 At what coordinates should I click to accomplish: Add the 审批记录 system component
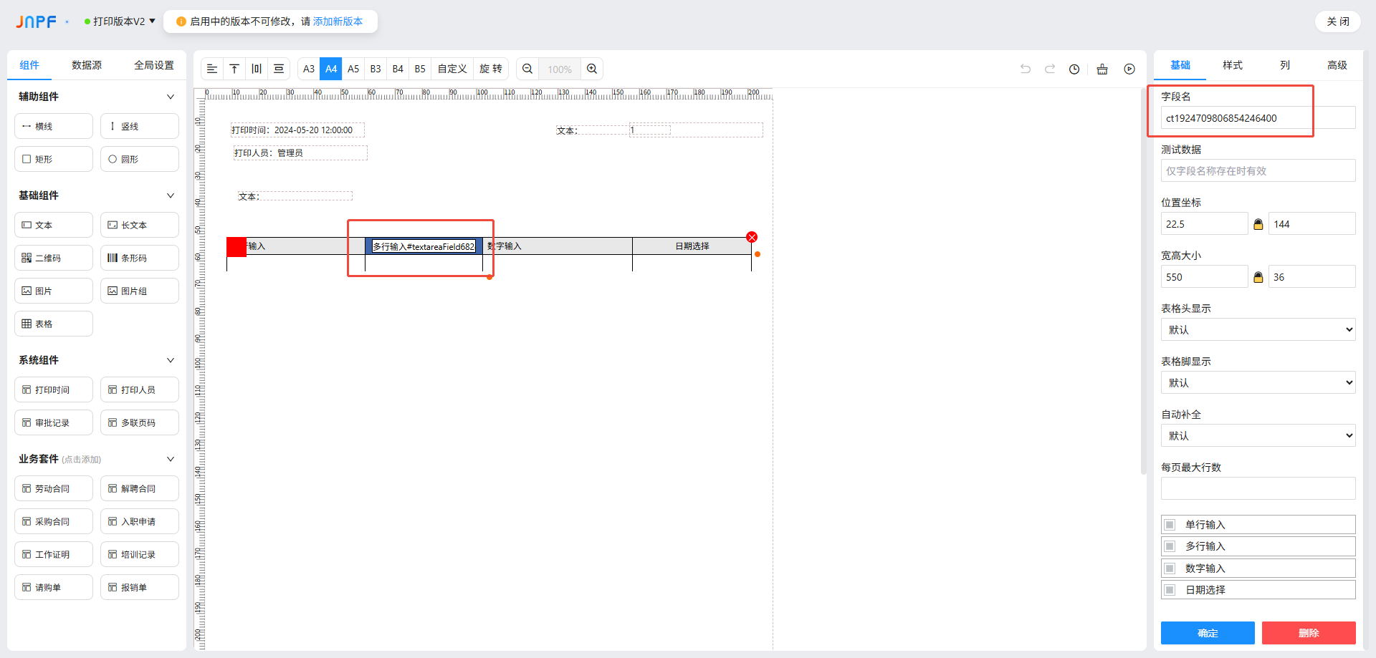[54, 422]
